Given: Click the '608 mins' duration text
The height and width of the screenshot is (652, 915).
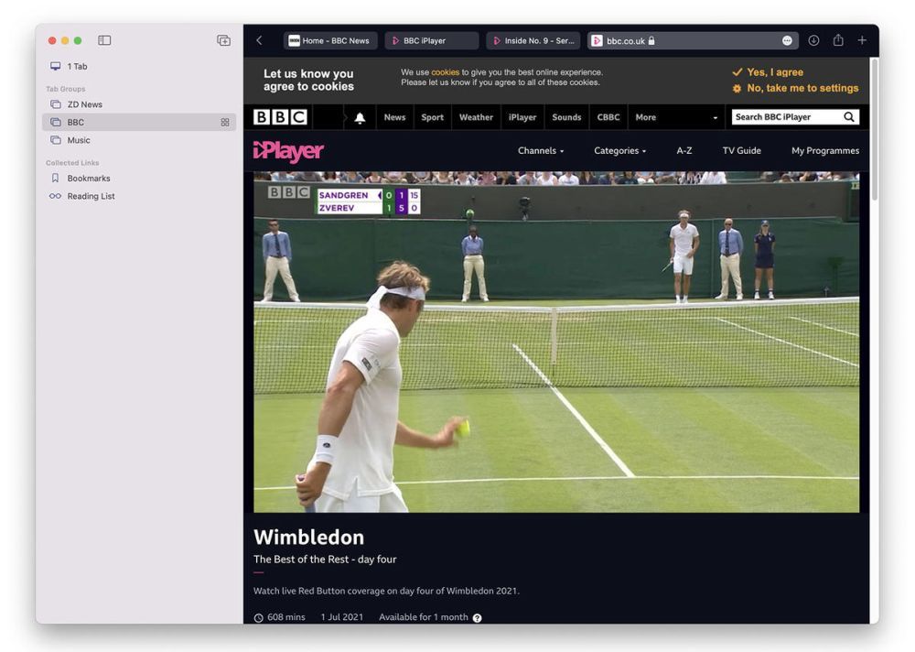Looking at the screenshot, I should [x=285, y=617].
